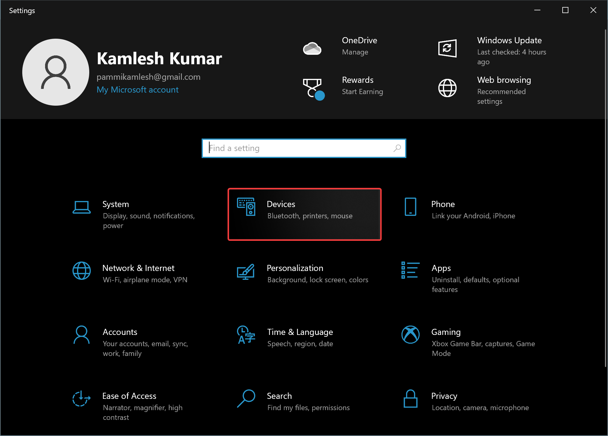This screenshot has width=608, height=436.
Task: Click 'Start Earning' under Rewards
Action: pos(362,92)
